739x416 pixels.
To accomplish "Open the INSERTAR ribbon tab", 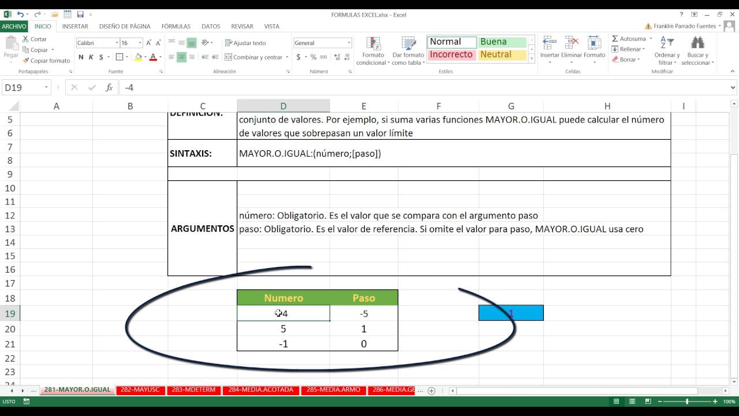I will pos(75,26).
